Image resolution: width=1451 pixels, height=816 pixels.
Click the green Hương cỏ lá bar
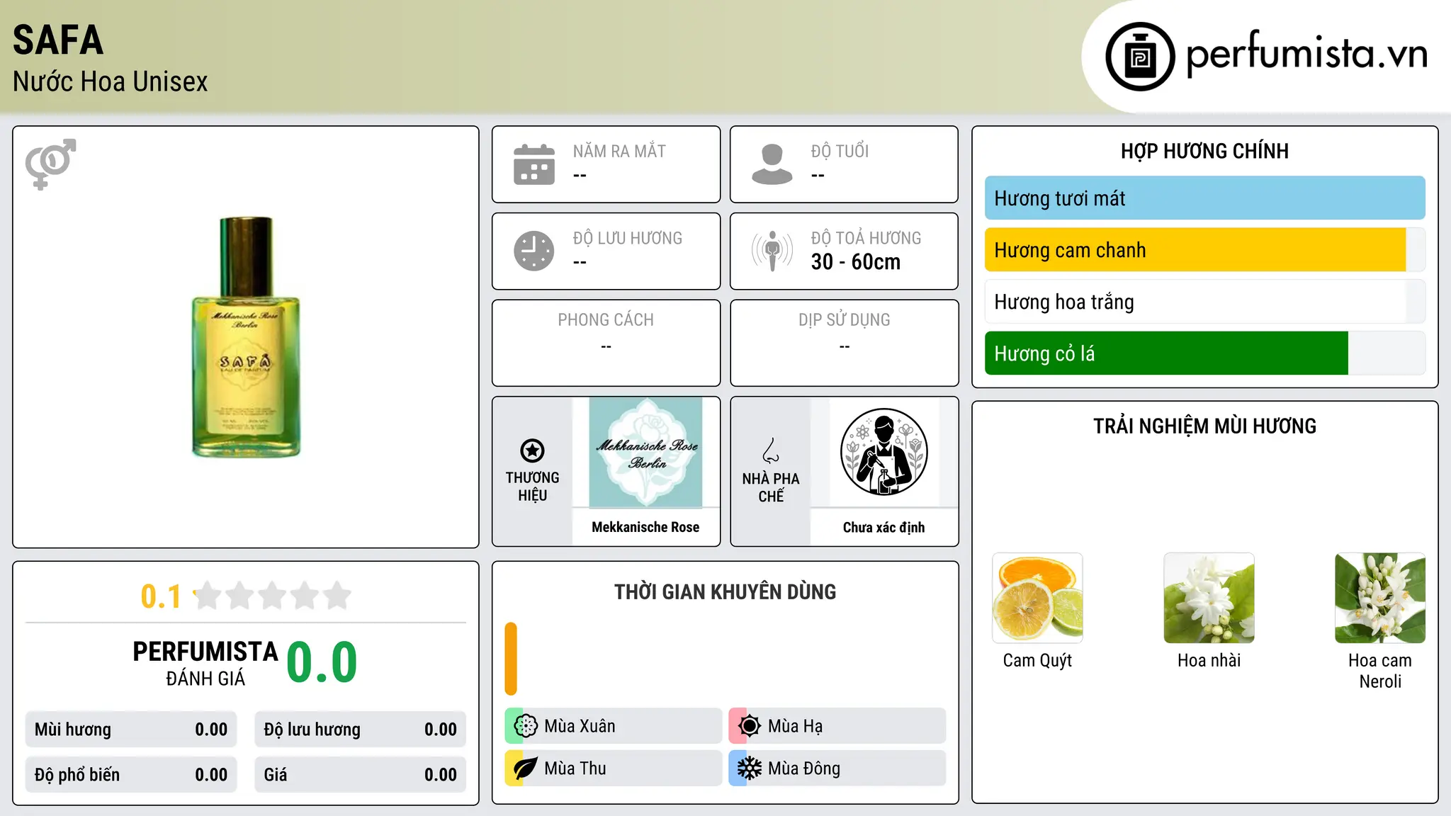1166,353
